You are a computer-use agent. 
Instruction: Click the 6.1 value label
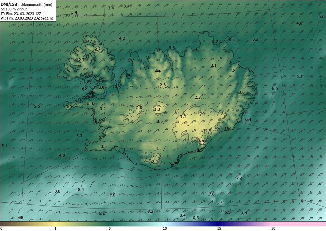[x=299, y=76]
